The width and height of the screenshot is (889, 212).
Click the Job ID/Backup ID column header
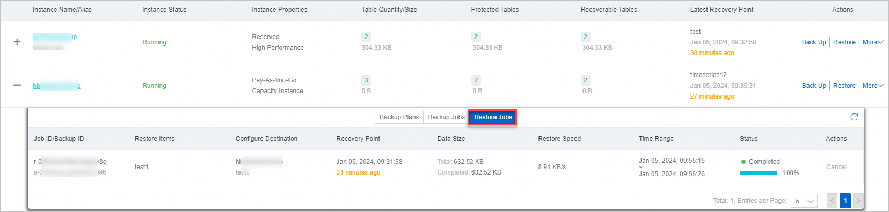[x=59, y=139]
